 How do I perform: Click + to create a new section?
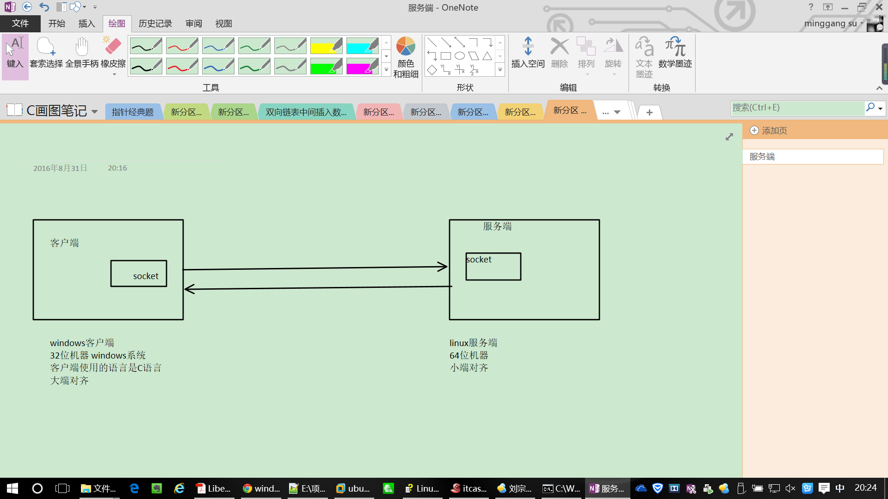click(x=649, y=112)
